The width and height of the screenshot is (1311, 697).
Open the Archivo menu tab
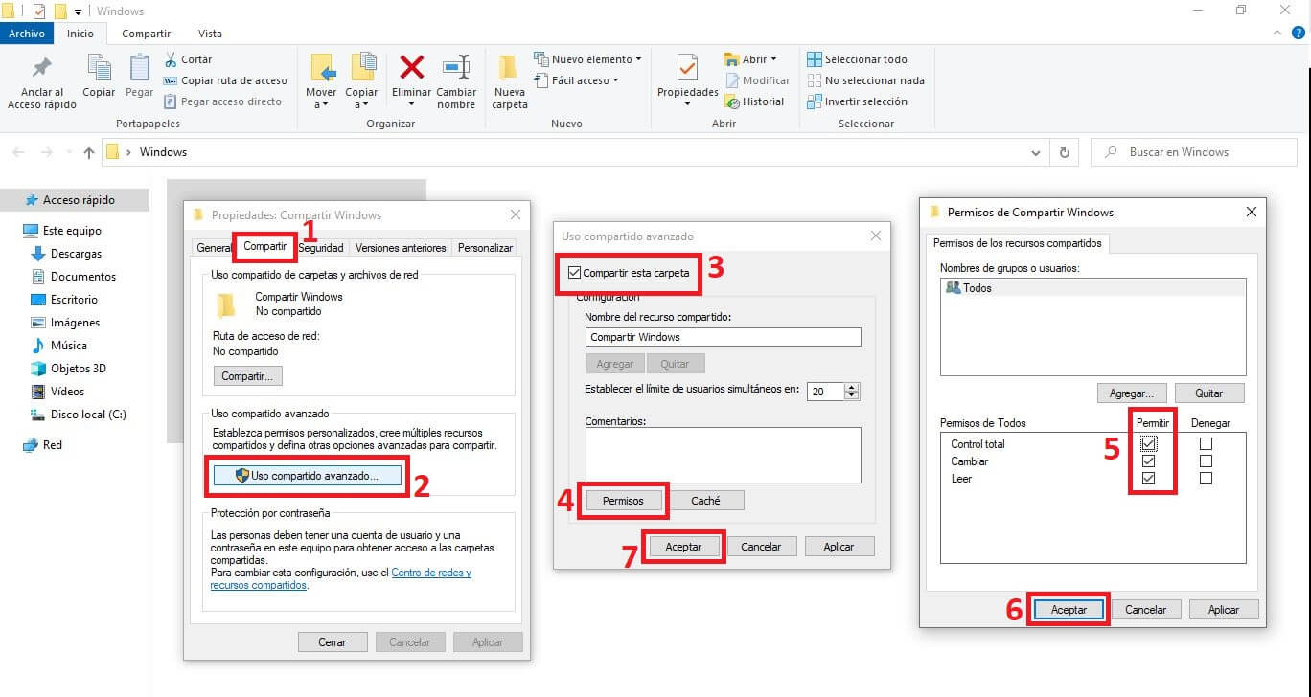[x=27, y=34]
